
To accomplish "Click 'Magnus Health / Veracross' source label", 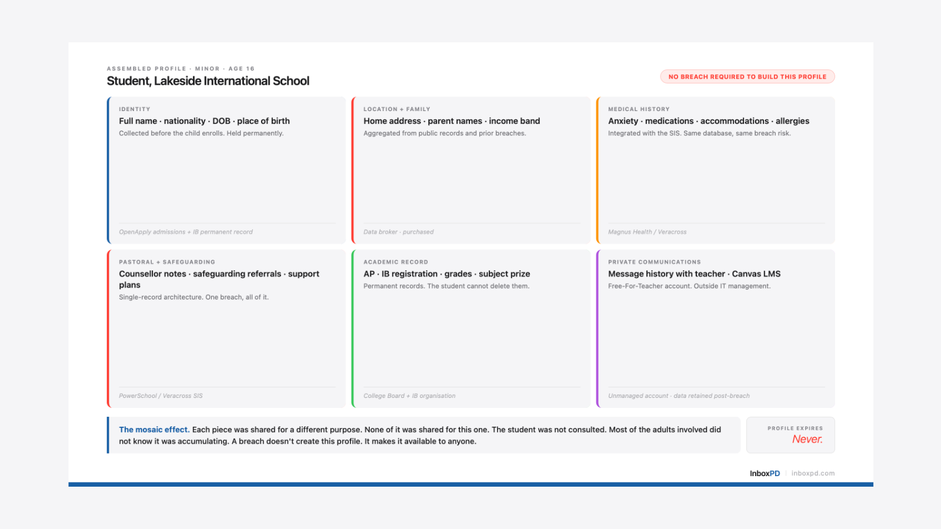I will coord(648,232).
